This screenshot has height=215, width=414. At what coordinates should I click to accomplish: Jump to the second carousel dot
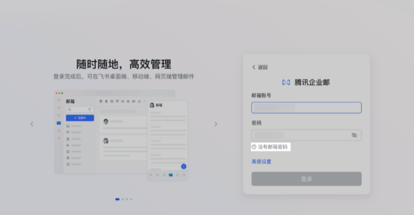123,199
